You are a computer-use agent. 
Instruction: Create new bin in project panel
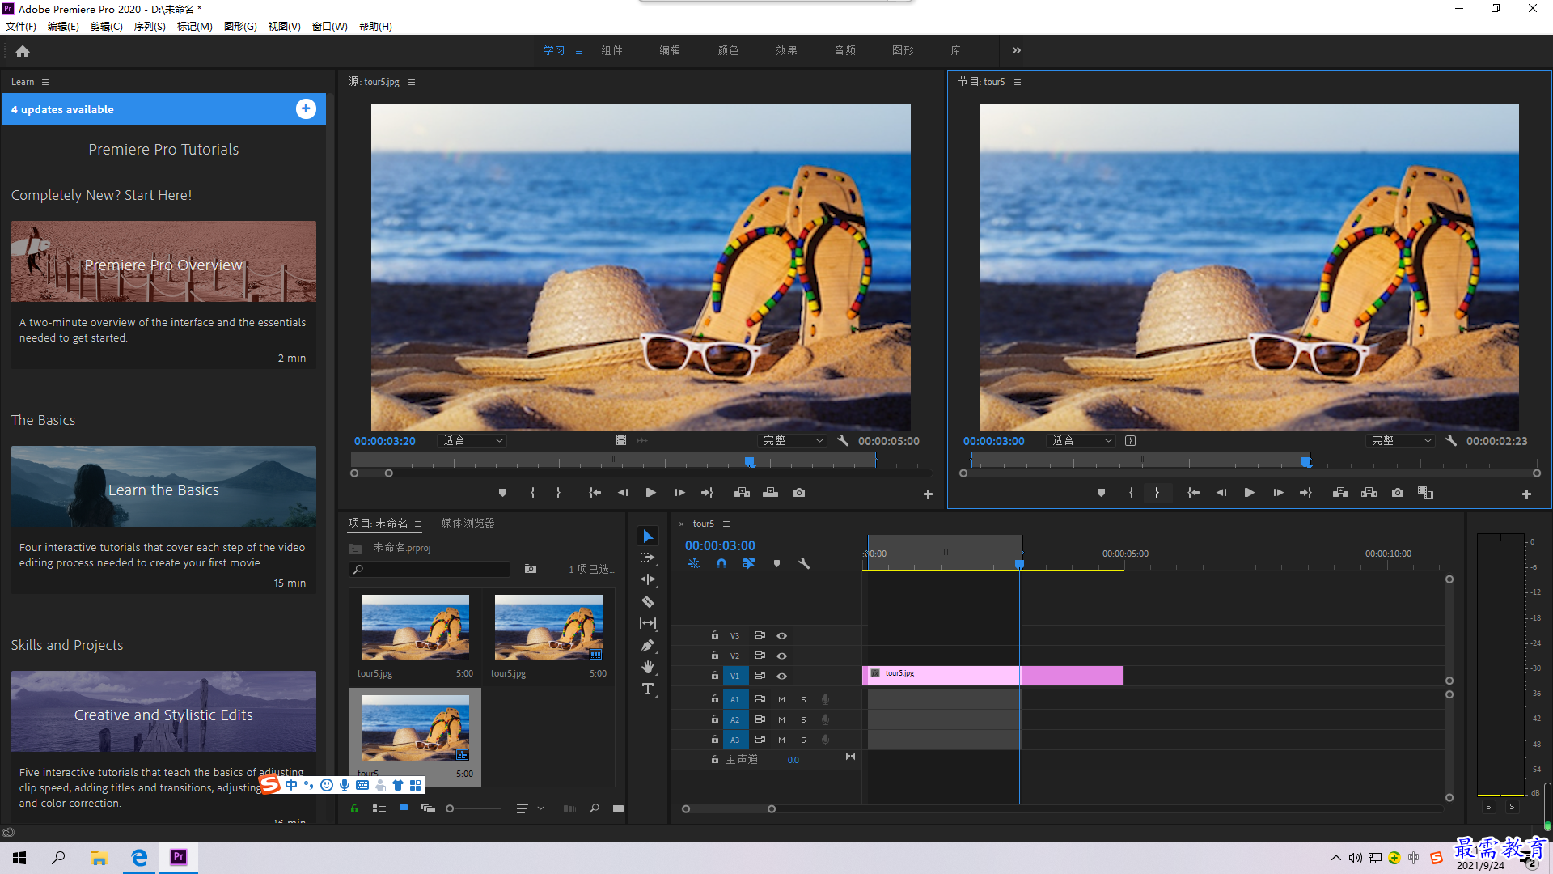(618, 808)
